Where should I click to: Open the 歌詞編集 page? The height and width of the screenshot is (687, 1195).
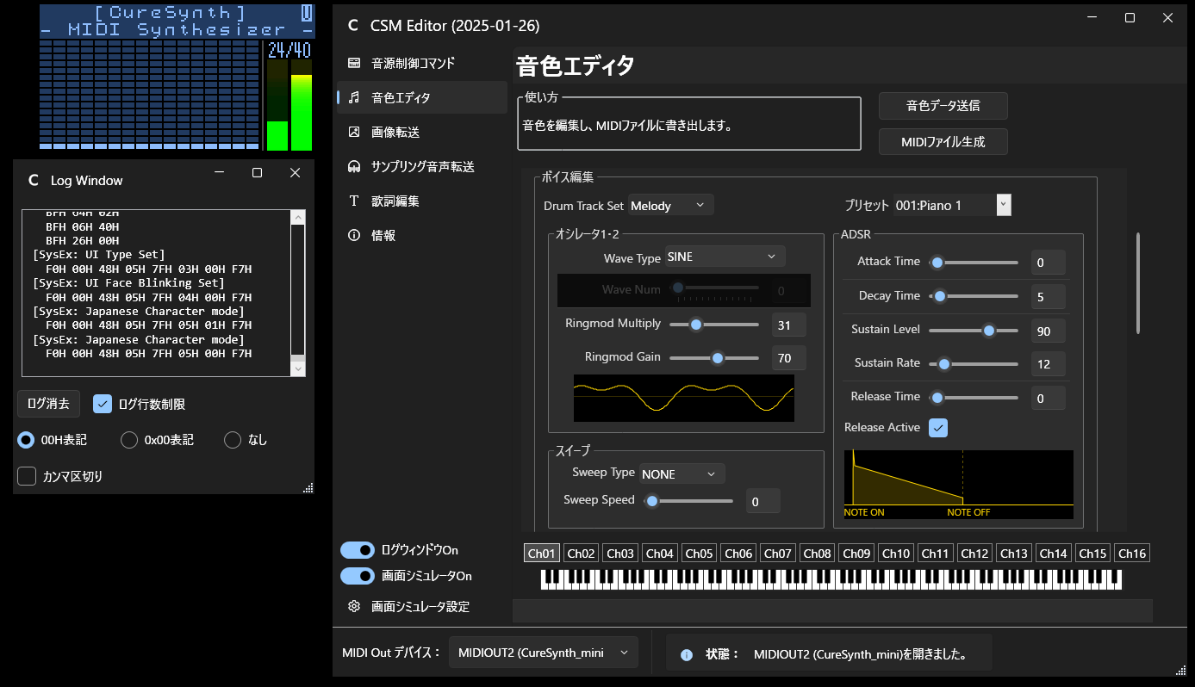(x=422, y=201)
